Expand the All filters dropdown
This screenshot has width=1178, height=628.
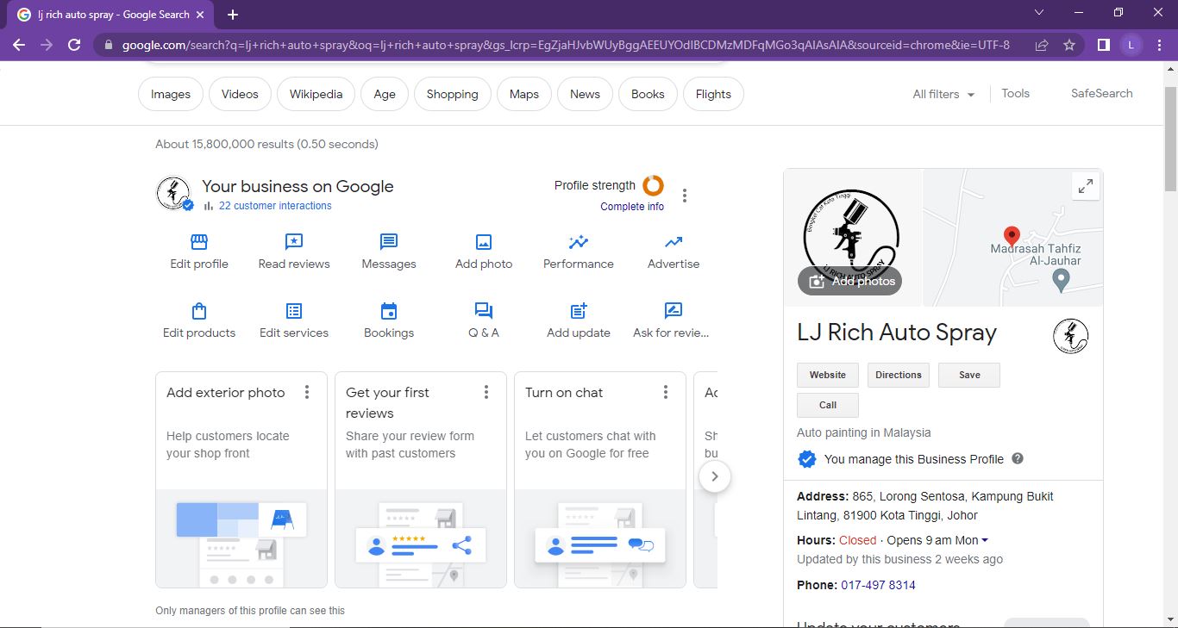pyautogui.click(x=943, y=95)
